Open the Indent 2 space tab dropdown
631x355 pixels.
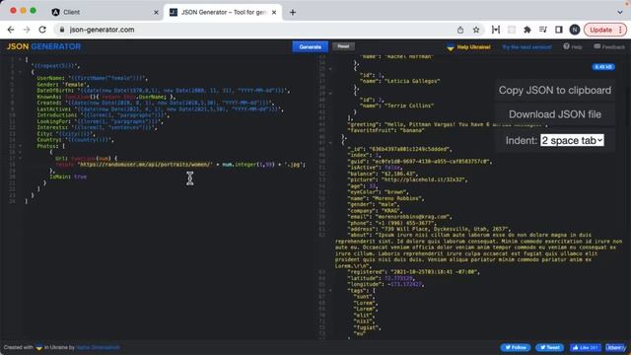pos(572,140)
